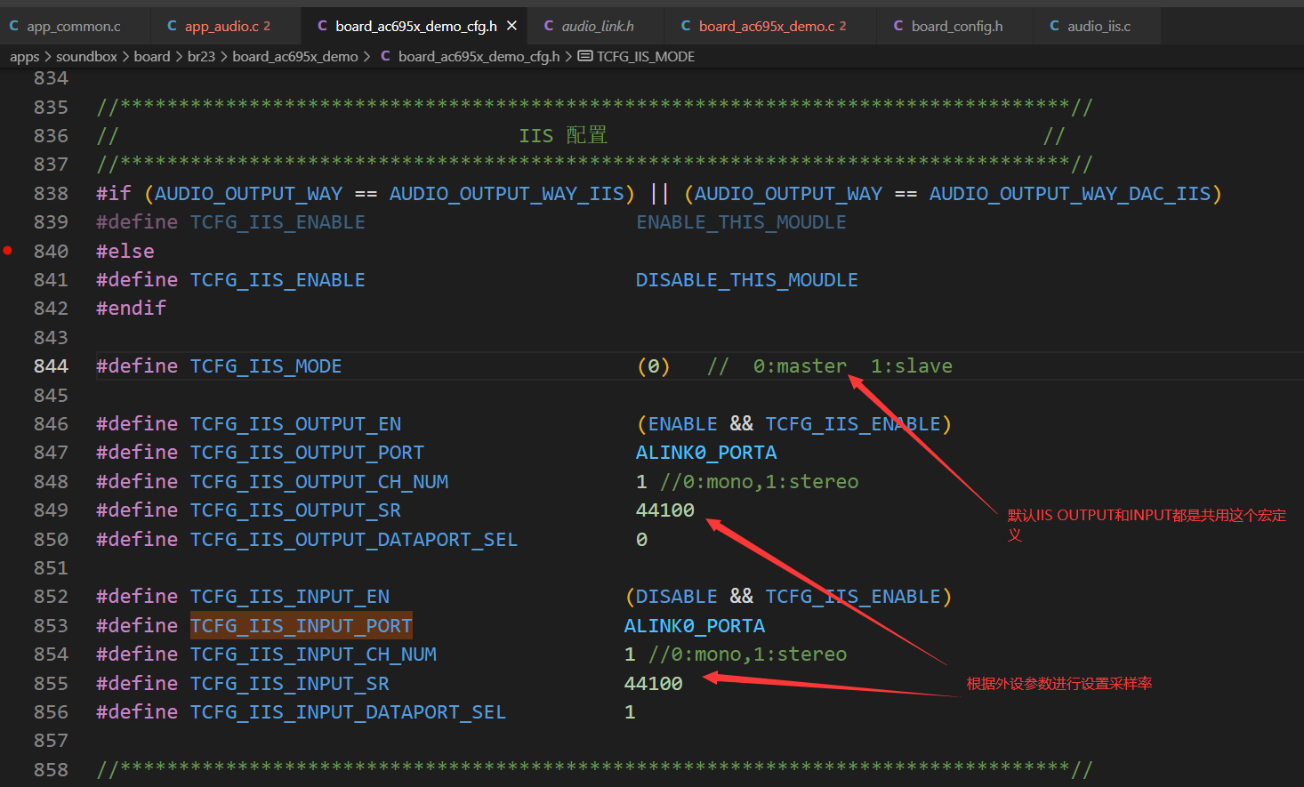Screen dimensions: 1304x787
Task: Click ALINK0_PORTA on the TCFG_IIS_OUTPUT_PORT line
Action: (x=706, y=453)
